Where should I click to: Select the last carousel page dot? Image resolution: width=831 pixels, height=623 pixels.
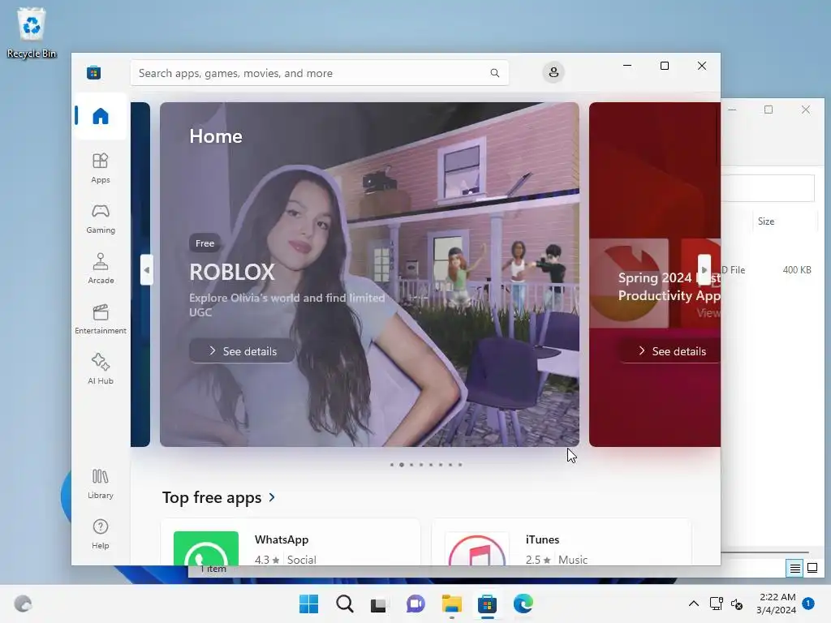[x=460, y=465]
